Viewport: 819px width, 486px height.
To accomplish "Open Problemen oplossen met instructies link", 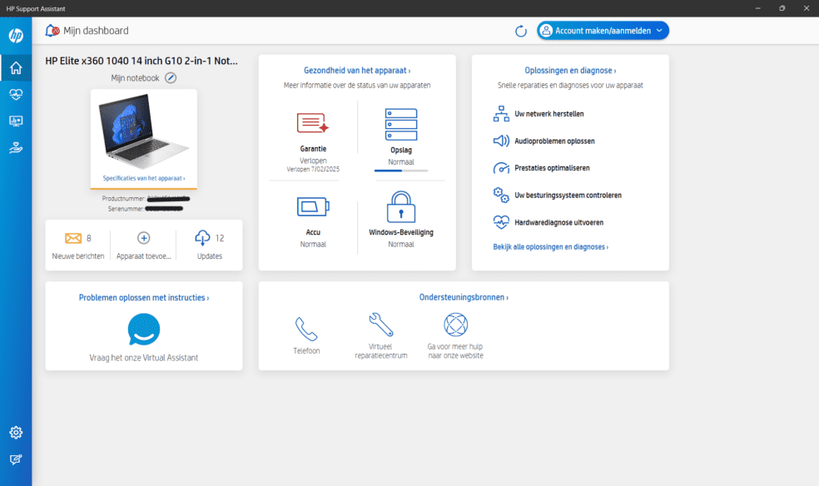I will [x=144, y=298].
